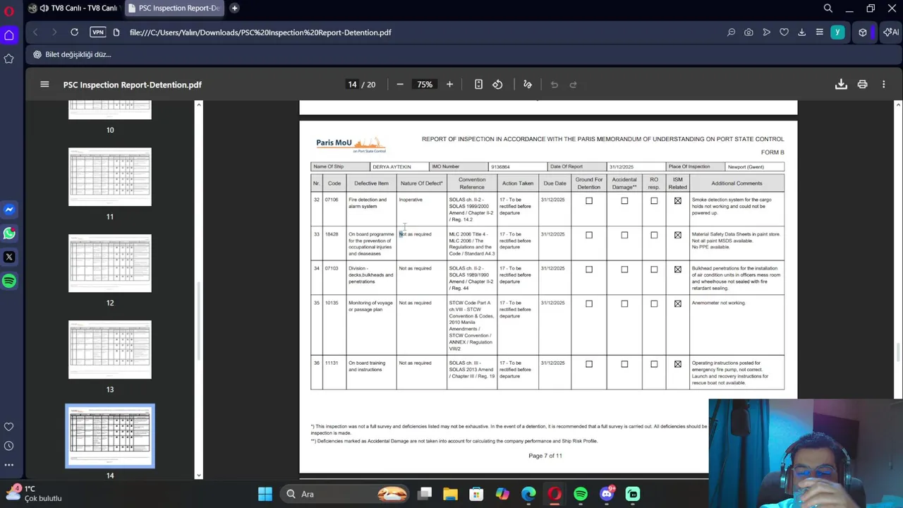Toggle ISM Related checkbox for row 32
903x508 pixels.
678,201
